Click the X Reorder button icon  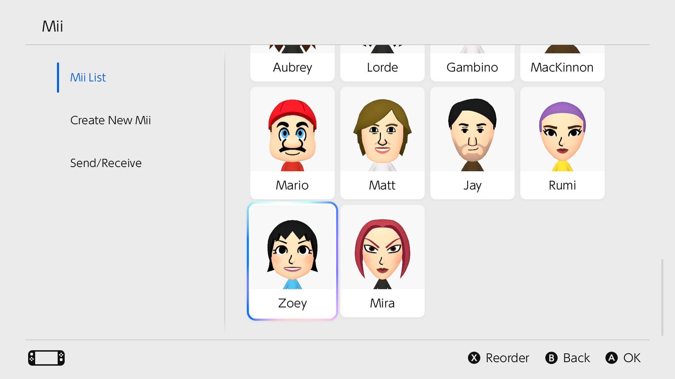click(x=474, y=358)
